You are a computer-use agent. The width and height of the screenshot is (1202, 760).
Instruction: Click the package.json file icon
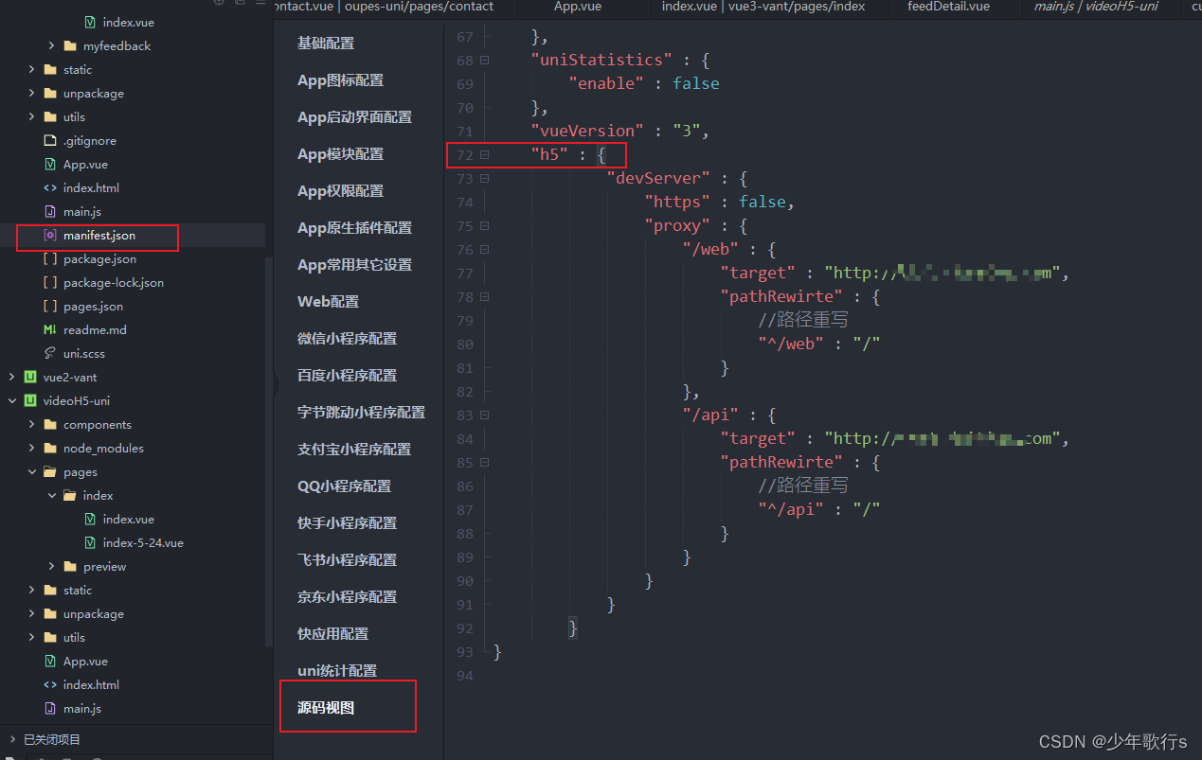[50, 258]
